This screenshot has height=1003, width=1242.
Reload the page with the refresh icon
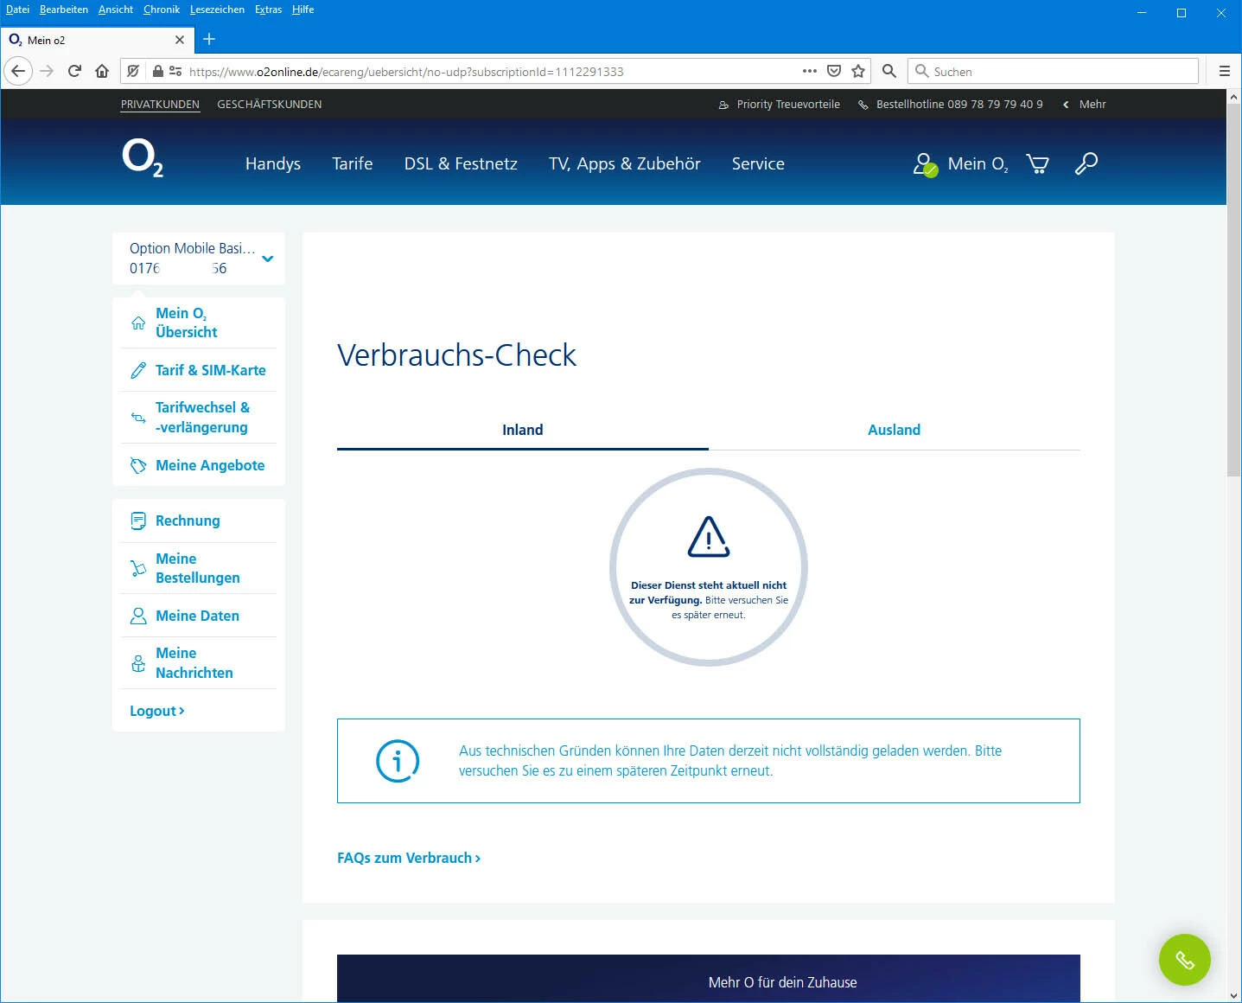(x=74, y=71)
